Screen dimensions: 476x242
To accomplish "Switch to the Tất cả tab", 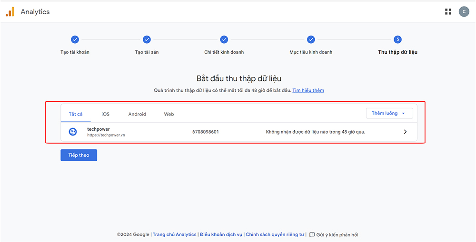I will point(76,114).
